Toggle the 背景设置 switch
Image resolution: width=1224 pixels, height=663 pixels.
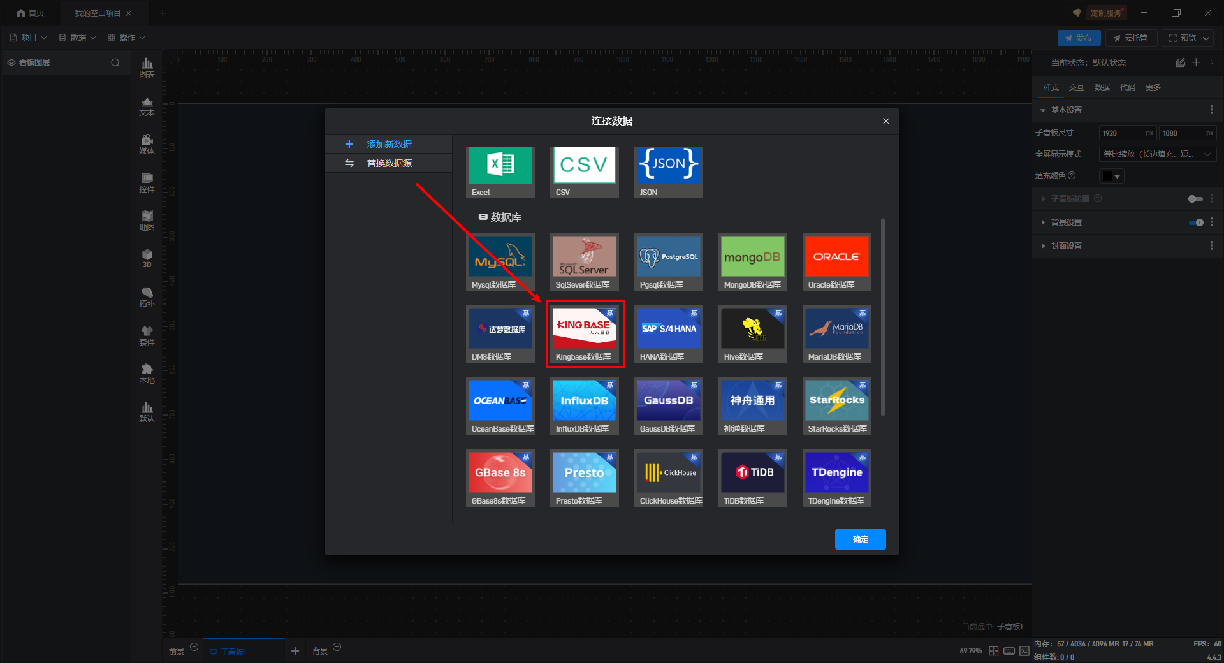[x=1195, y=222]
